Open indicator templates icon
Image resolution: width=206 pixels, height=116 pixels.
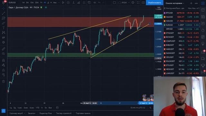coord(84,3)
